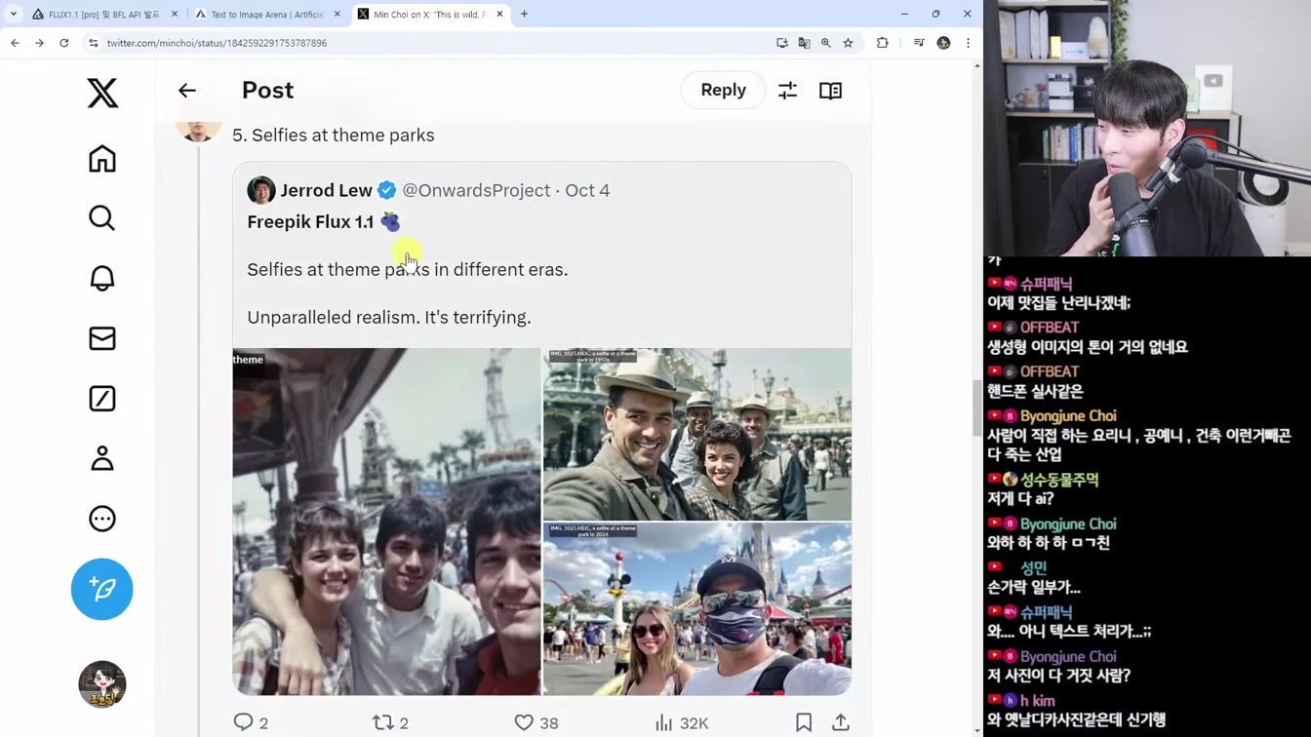
Task: Click the @OnwardsProject handle
Action: [x=476, y=190]
